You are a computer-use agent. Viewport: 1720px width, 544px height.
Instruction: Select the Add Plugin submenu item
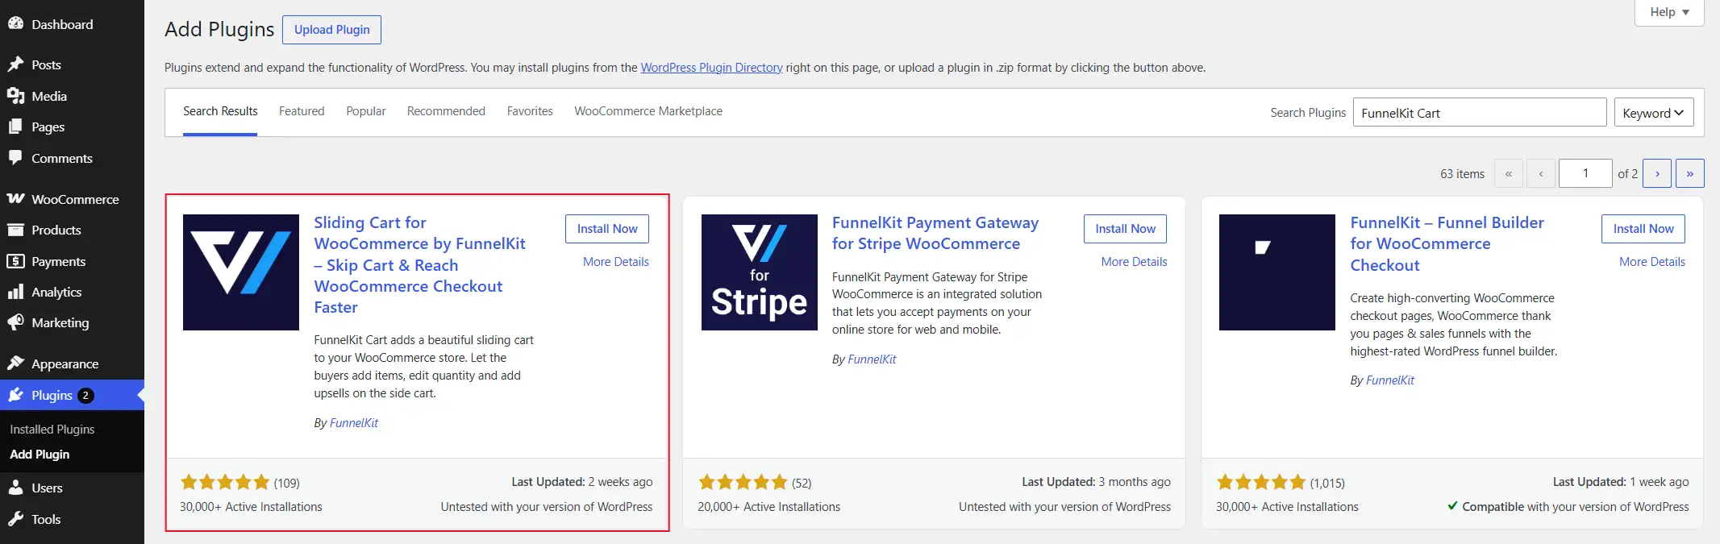click(x=40, y=455)
